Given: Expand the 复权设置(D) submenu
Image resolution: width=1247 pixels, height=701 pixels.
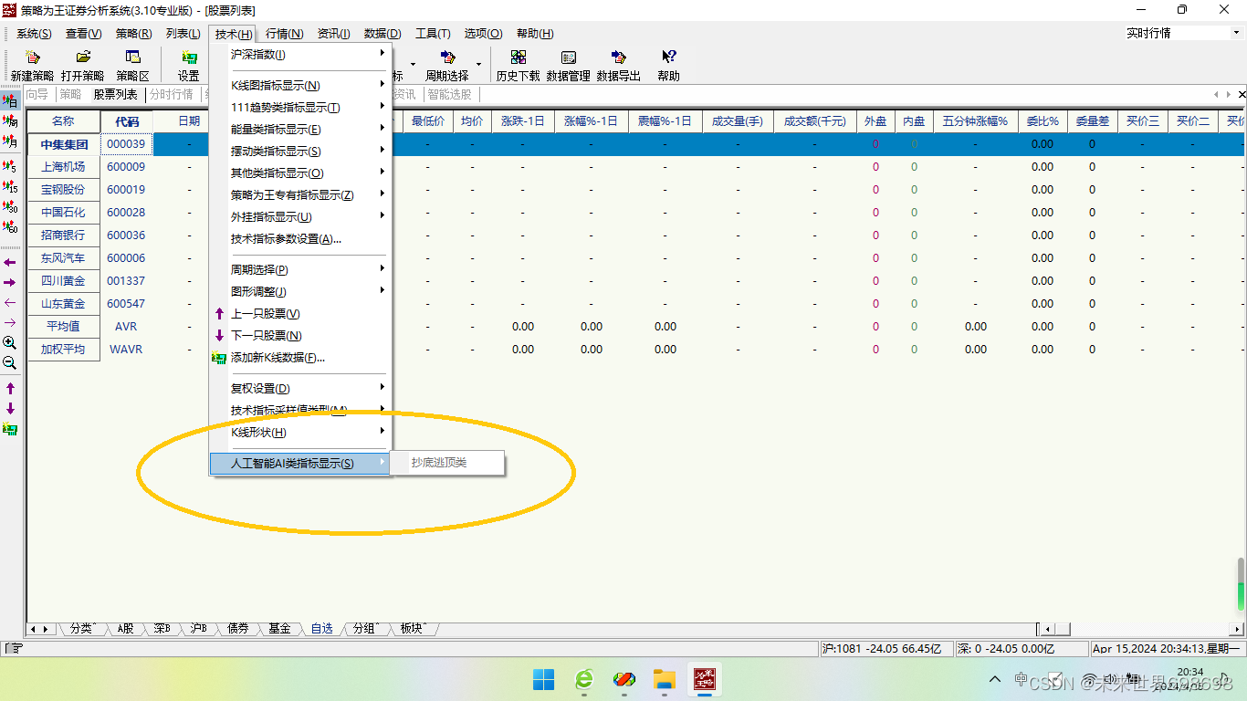Looking at the screenshot, I should coord(301,389).
